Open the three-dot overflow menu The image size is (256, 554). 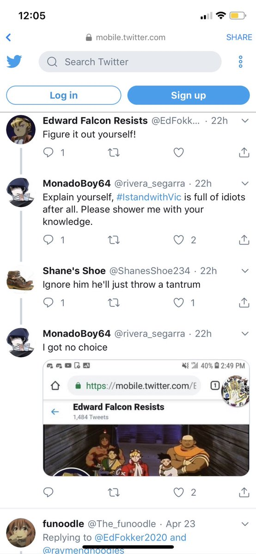[241, 62]
